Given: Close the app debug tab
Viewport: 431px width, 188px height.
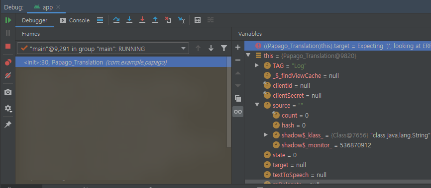Looking at the screenshot, I should coord(58,7).
